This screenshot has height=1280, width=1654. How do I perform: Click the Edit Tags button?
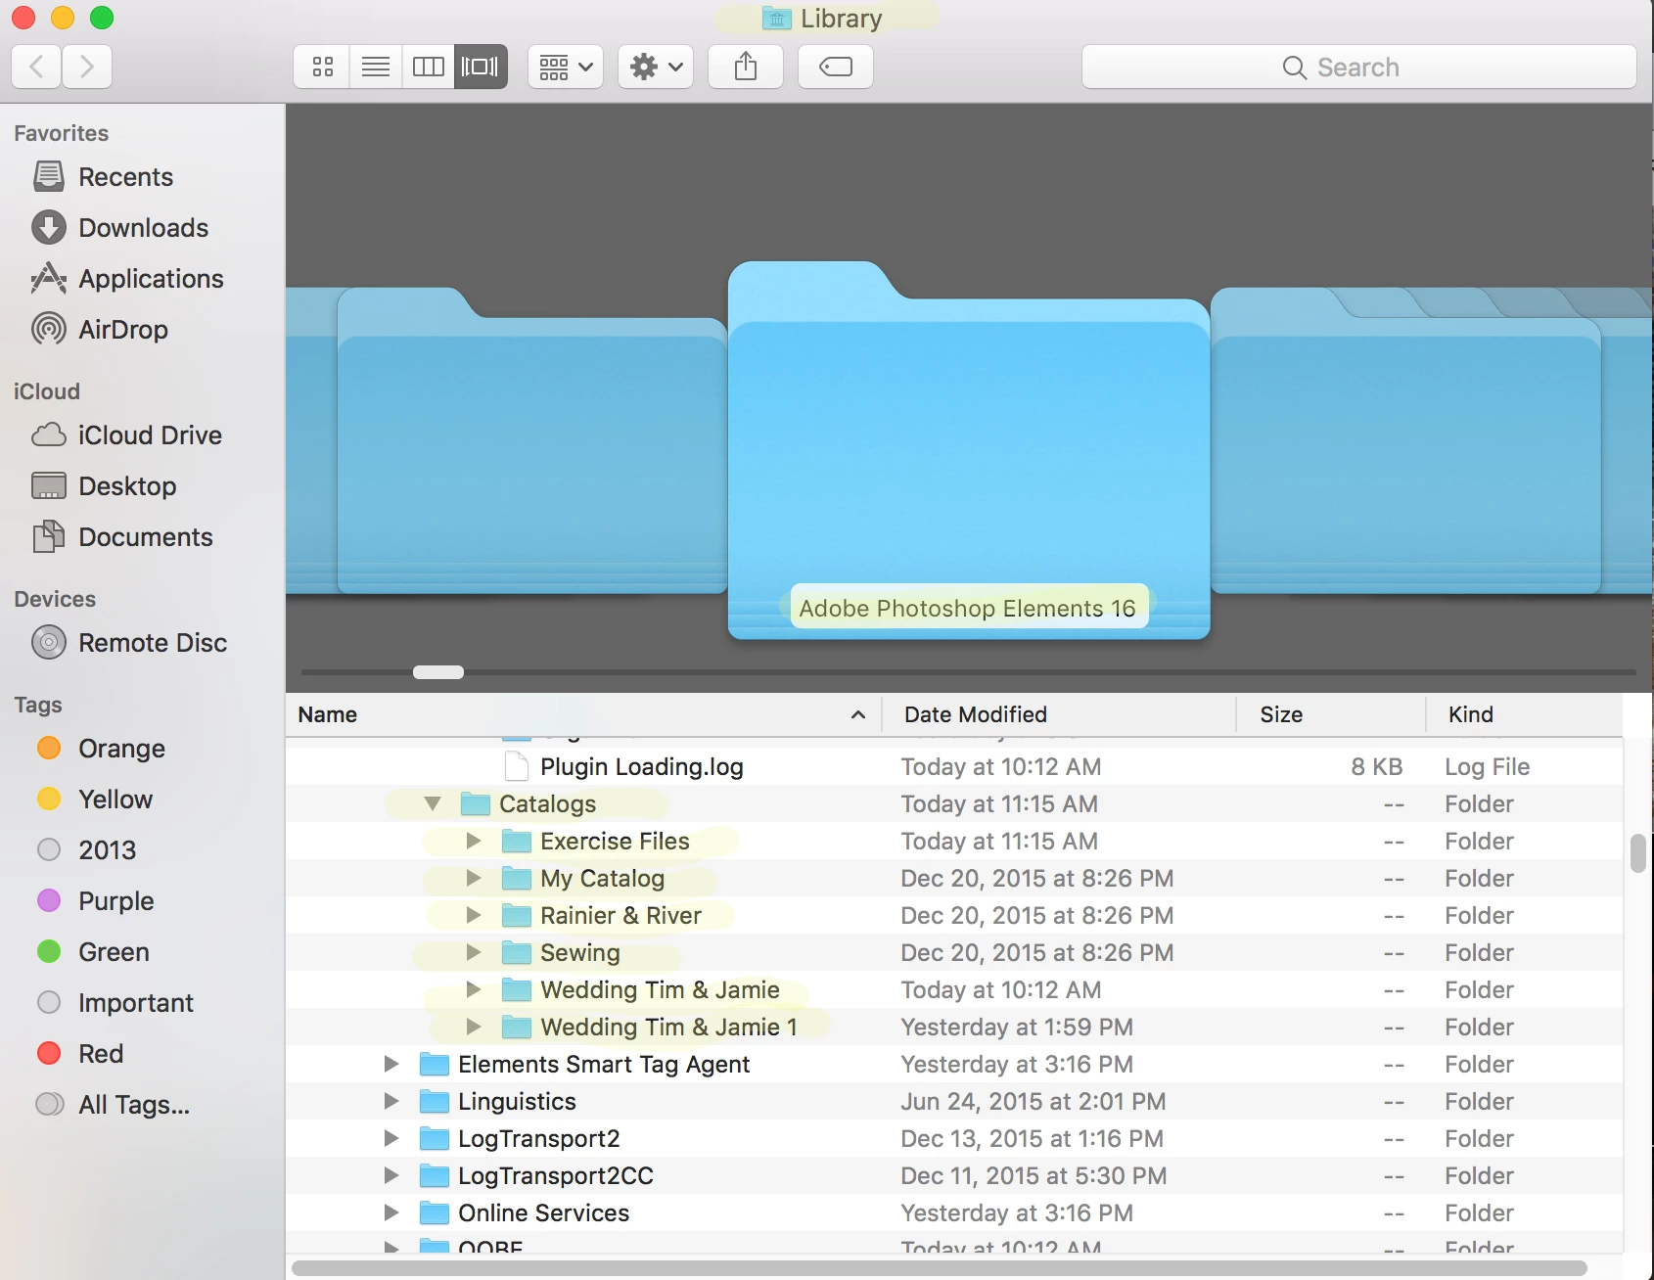pyautogui.click(x=836, y=67)
